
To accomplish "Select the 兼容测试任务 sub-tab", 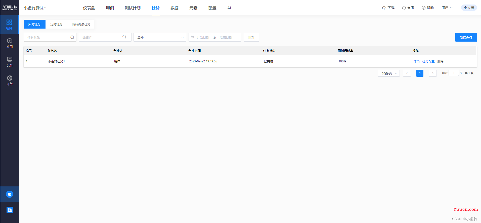I will 81,24.
